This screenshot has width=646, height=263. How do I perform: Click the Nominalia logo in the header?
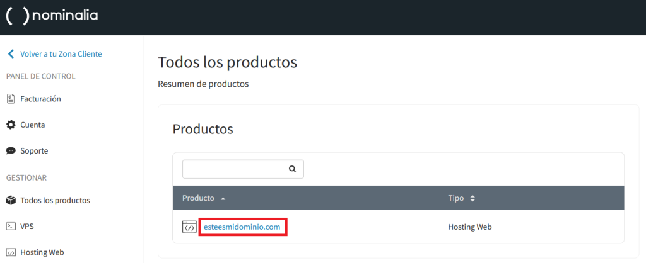click(52, 16)
